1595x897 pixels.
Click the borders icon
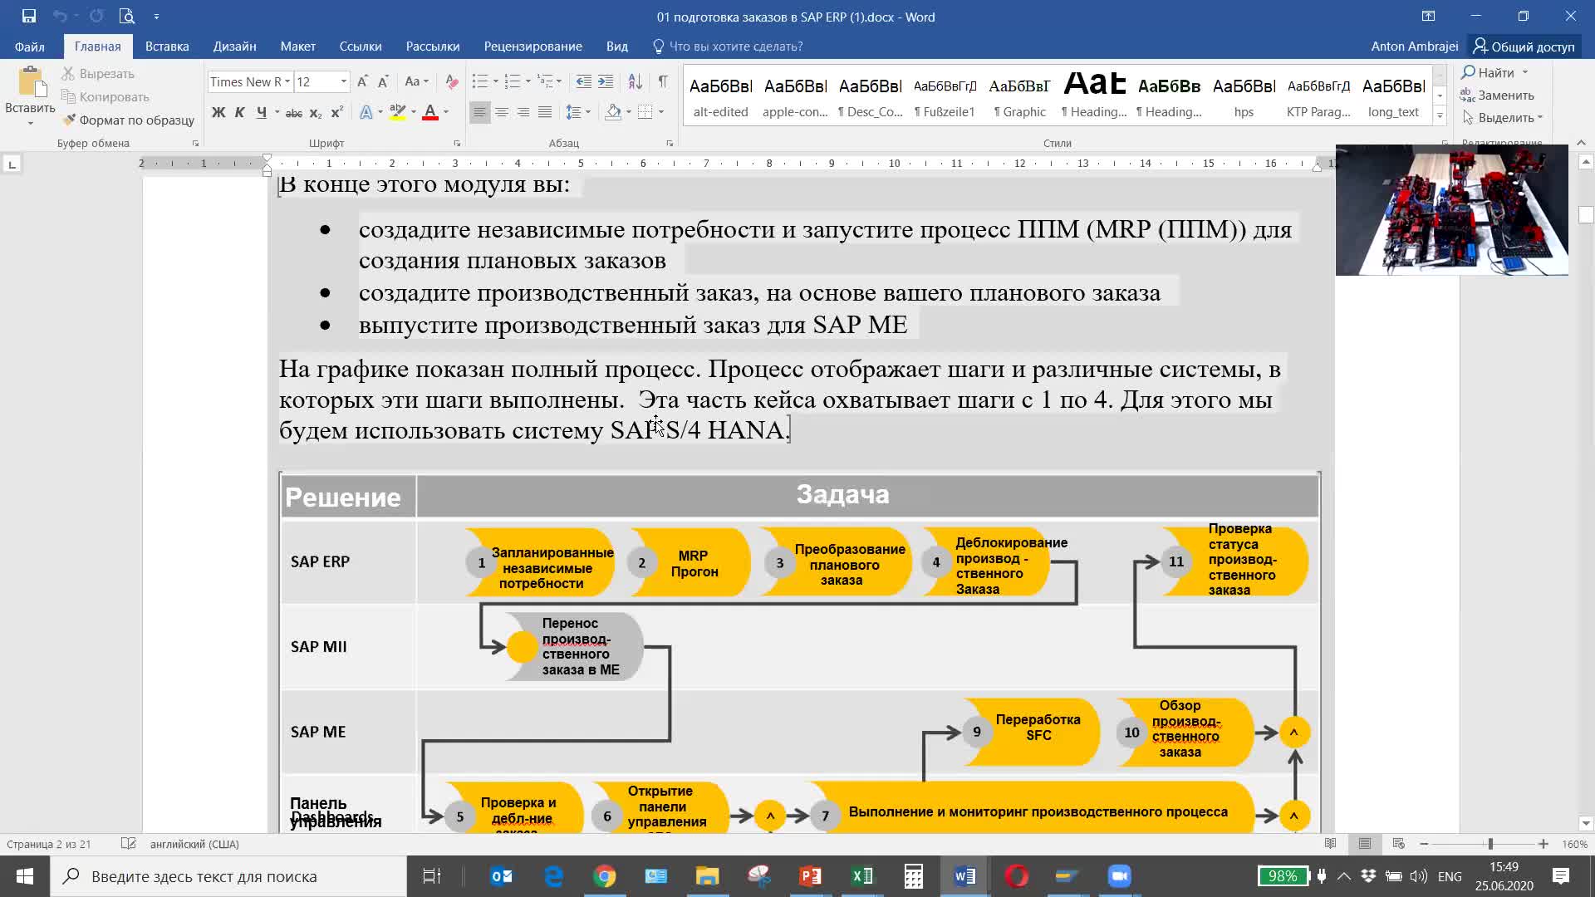click(x=645, y=112)
